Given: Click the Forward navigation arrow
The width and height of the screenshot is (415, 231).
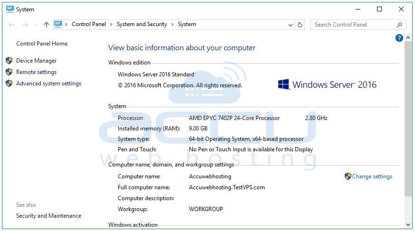Looking at the screenshot, I should pyautogui.click(x=26, y=25).
